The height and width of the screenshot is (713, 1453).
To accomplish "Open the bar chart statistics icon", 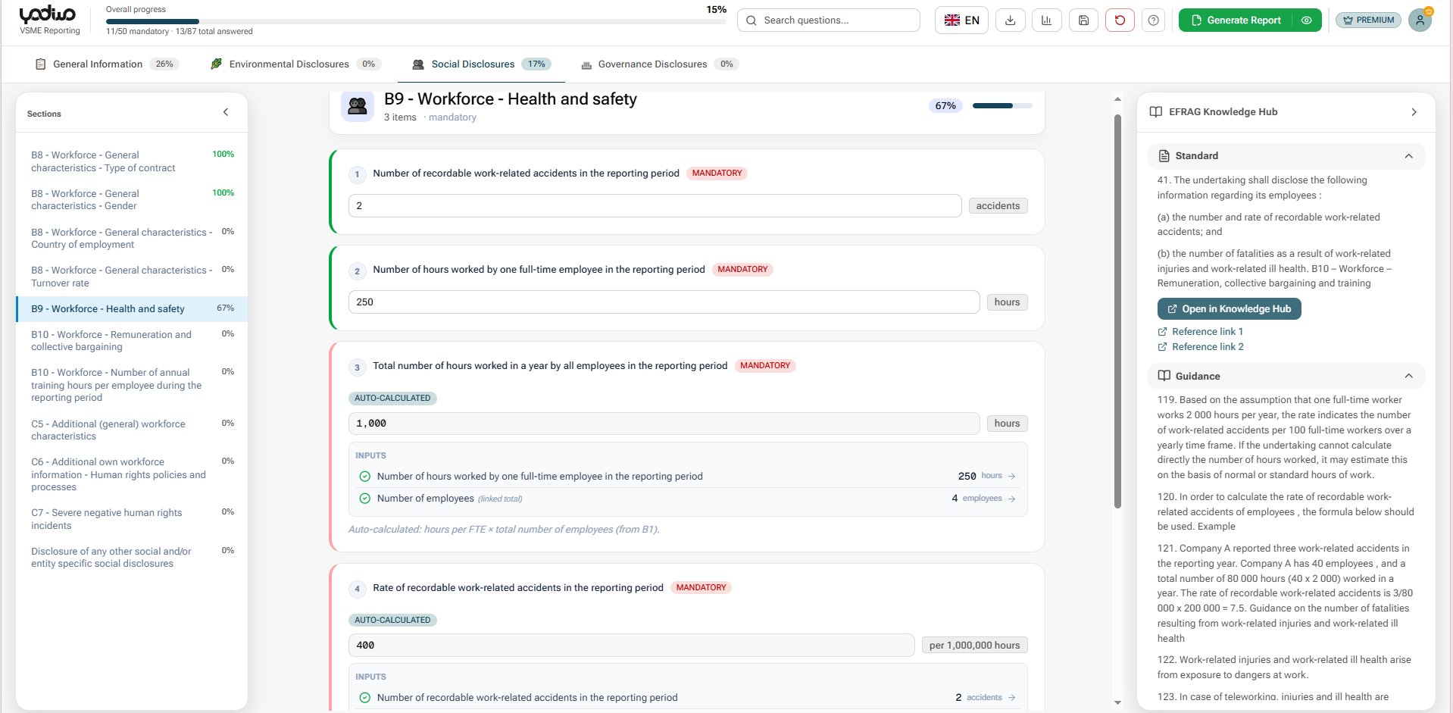I will point(1046,20).
